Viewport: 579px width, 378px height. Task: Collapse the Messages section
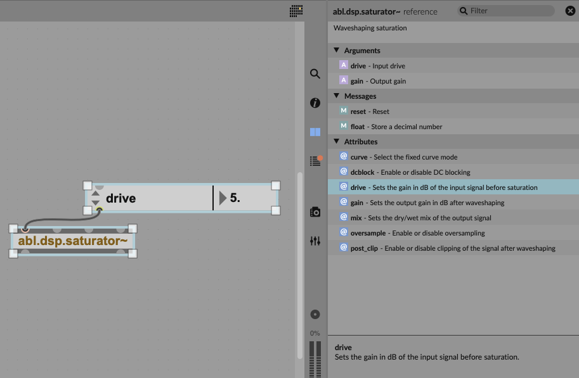pos(336,96)
